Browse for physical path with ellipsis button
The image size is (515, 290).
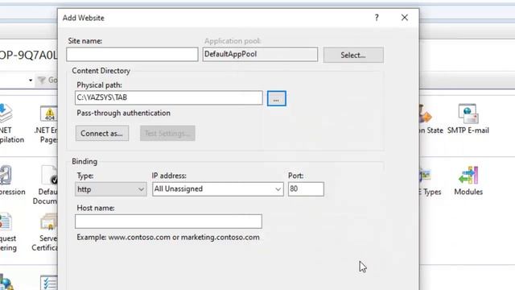coord(277,98)
